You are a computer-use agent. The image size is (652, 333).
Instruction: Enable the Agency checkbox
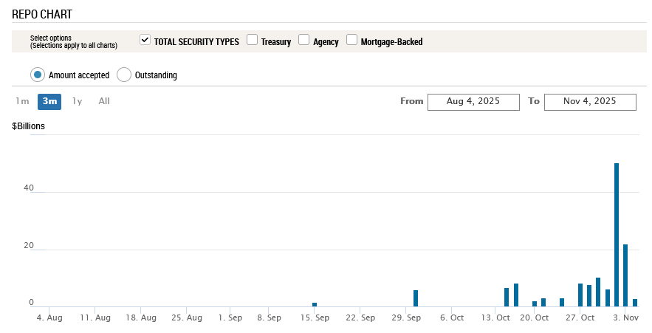click(x=303, y=40)
